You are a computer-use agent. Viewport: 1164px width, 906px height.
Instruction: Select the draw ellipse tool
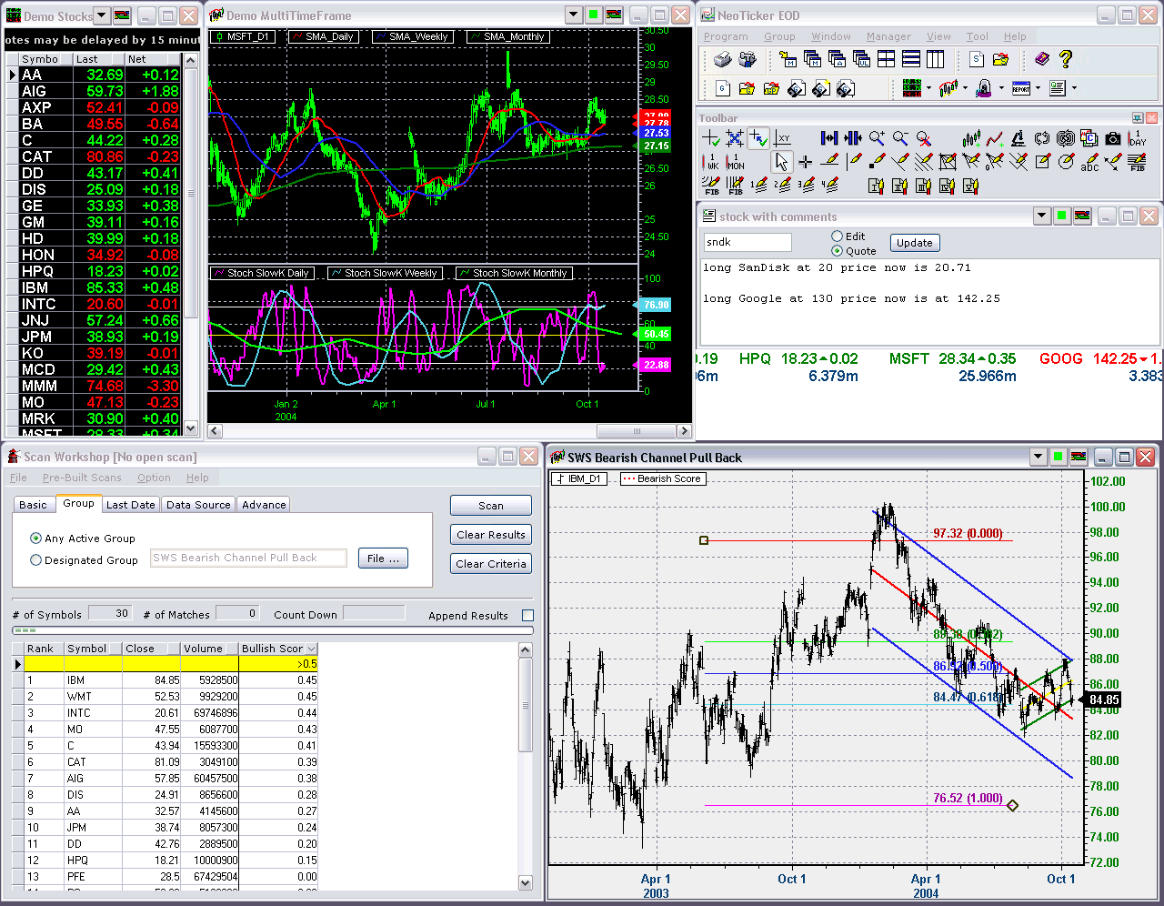pyautogui.click(x=1066, y=162)
